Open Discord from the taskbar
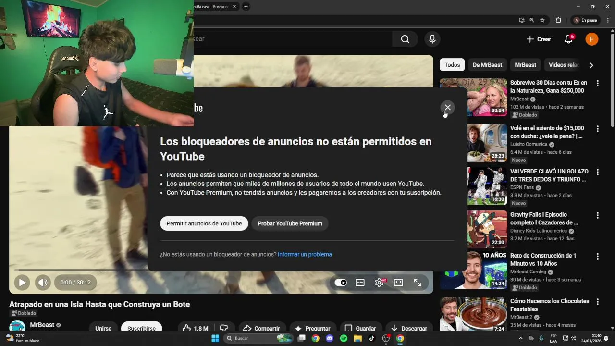Image resolution: width=615 pixels, height=346 pixels. point(329,338)
